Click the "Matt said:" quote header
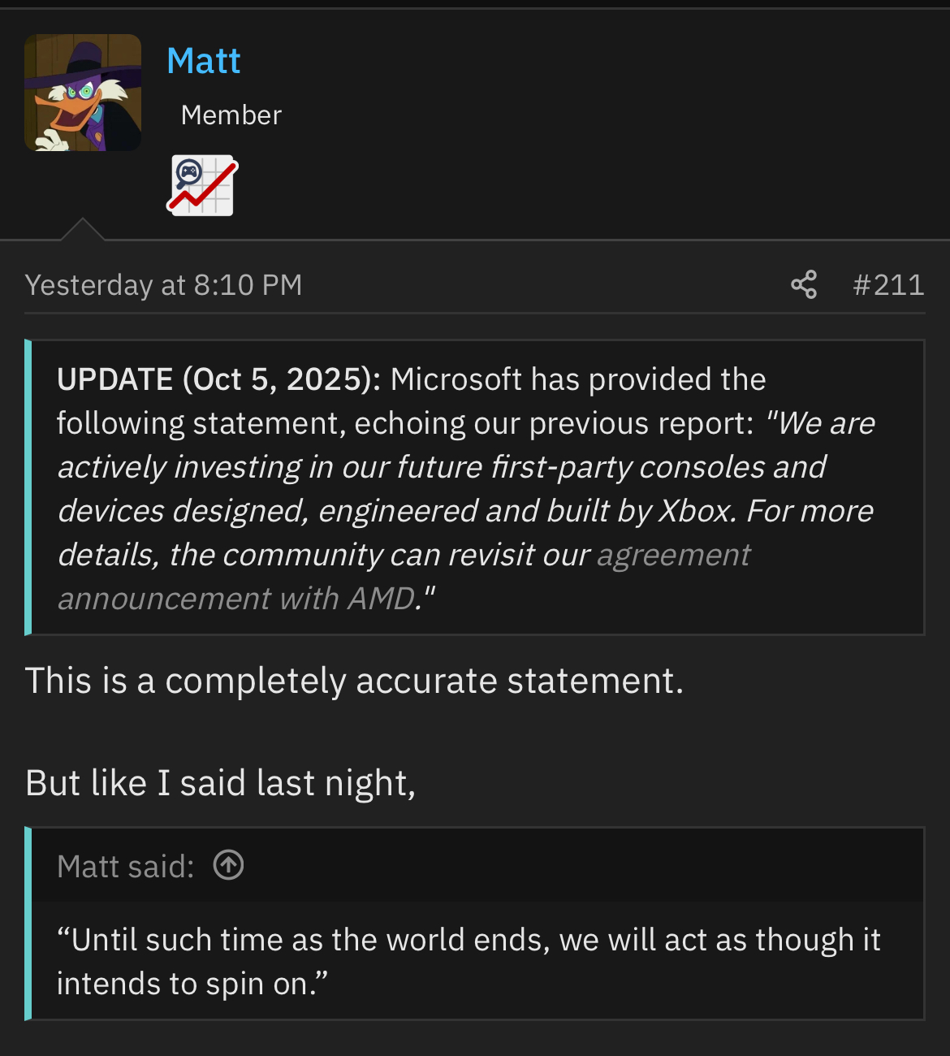The image size is (950, 1056). pyautogui.click(x=126, y=867)
